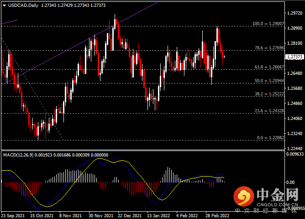This screenshot has width=305, height=219.
Task: Select the 23.6 = 1.24328 Fibonacci level
Action: pos(269,110)
